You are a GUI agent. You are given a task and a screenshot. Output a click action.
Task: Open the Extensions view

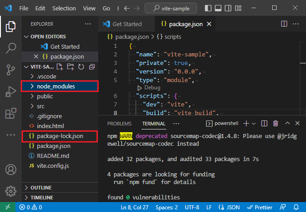point(10,113)
